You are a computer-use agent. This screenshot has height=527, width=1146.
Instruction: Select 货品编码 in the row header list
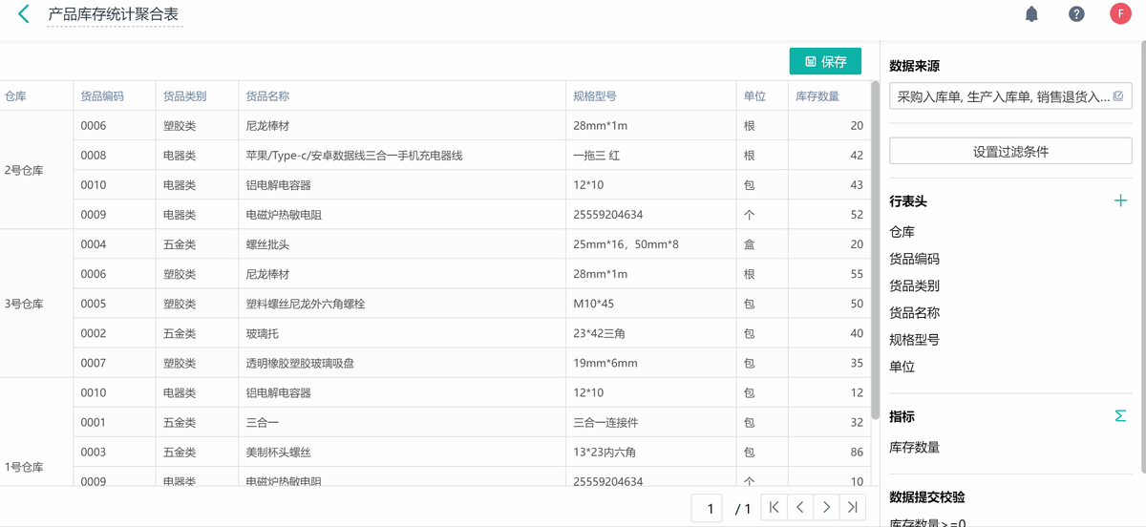915,259
